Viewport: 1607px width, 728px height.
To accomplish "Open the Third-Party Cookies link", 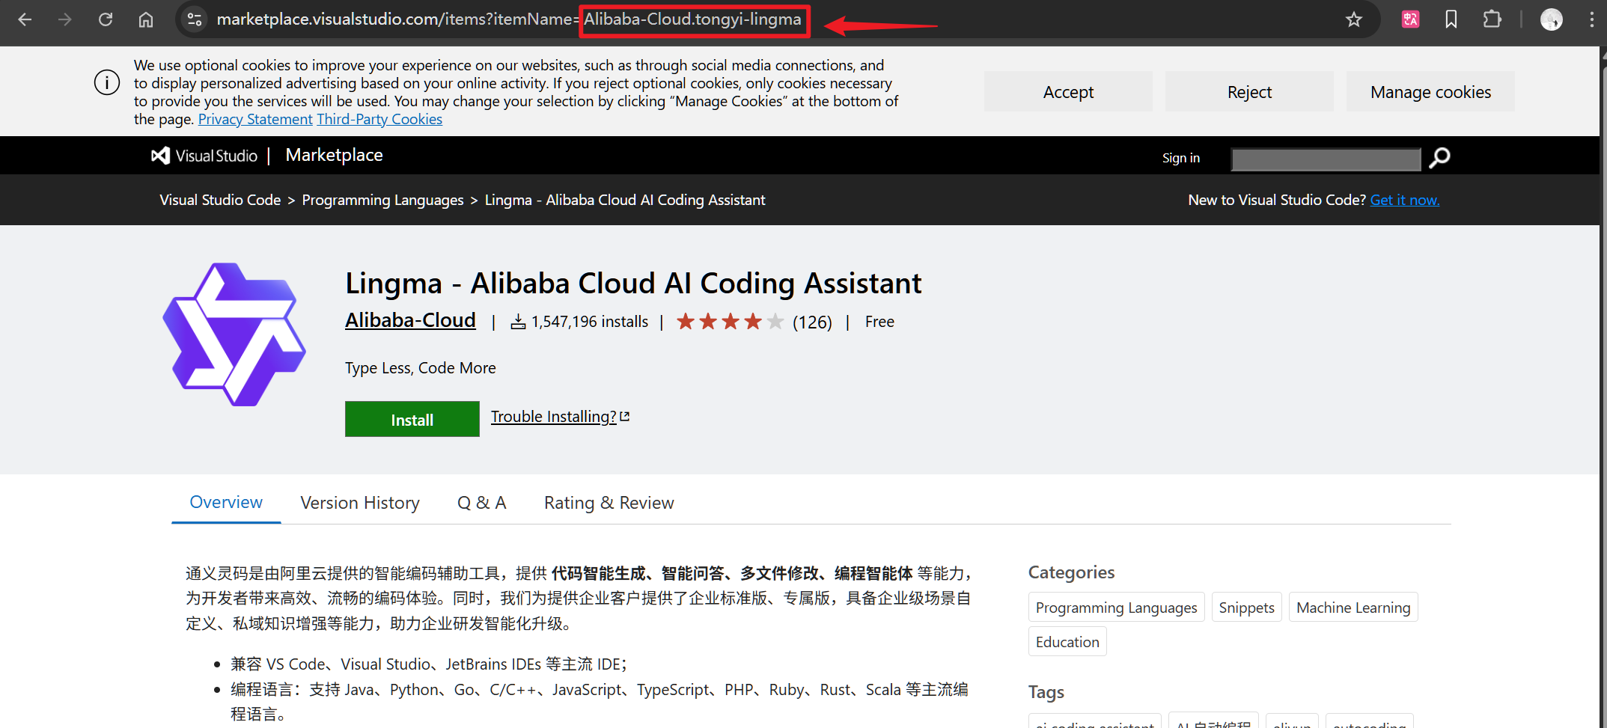I will (x=379, y=119).
